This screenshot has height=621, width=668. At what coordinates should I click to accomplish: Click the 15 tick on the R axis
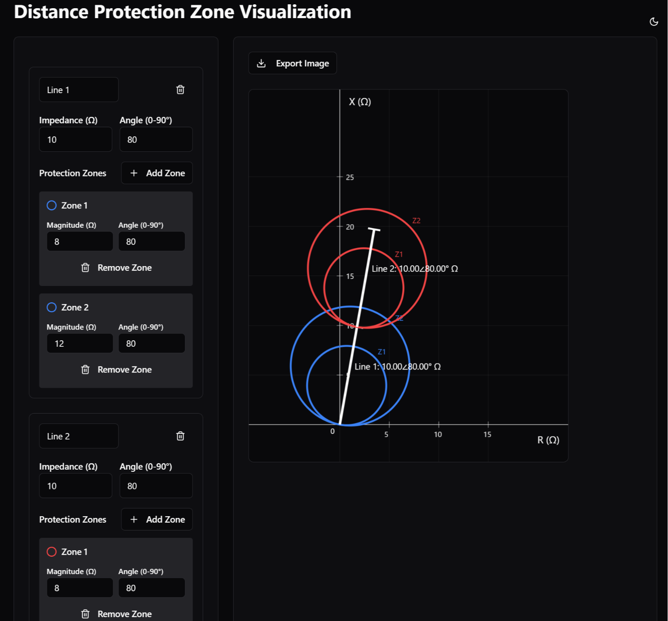tap(487, 434)
